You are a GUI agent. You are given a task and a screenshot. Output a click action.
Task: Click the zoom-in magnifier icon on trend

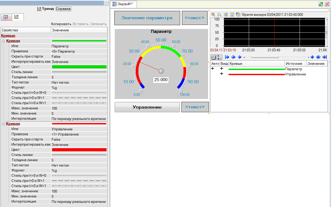(220, 15)
